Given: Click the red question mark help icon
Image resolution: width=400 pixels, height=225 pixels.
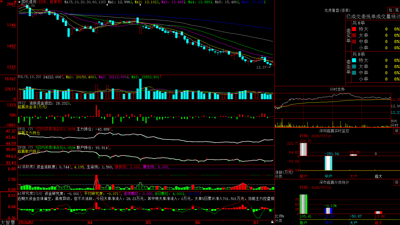Looking at the screenshot, I should (15, 2).
